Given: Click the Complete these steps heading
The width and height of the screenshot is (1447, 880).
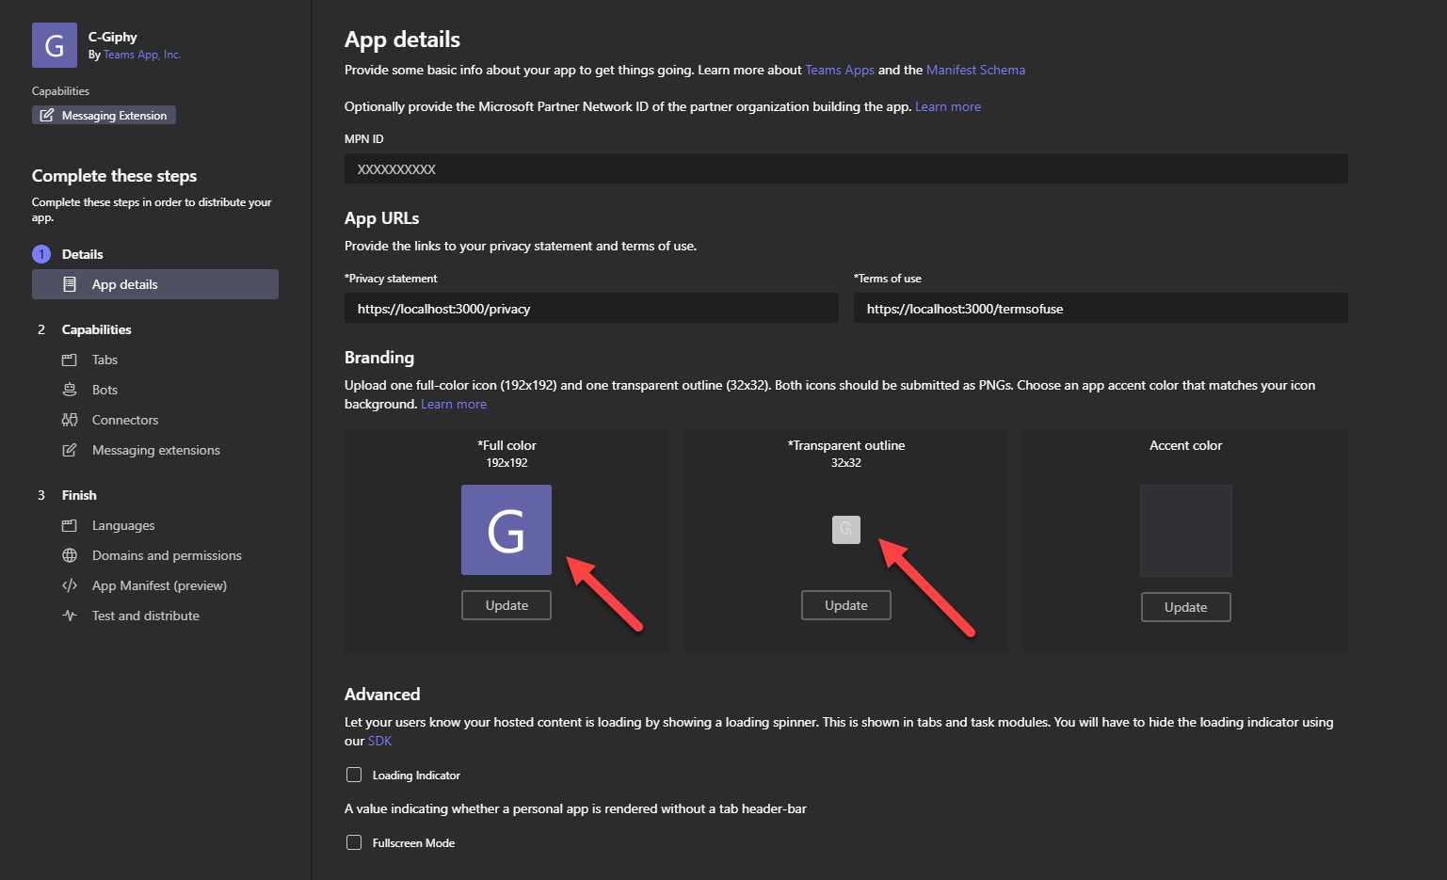Looking at the screenshot, I should (x=114, y=176).
